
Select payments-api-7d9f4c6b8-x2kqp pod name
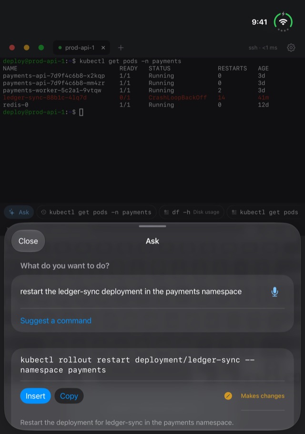[x=54, y=75]
